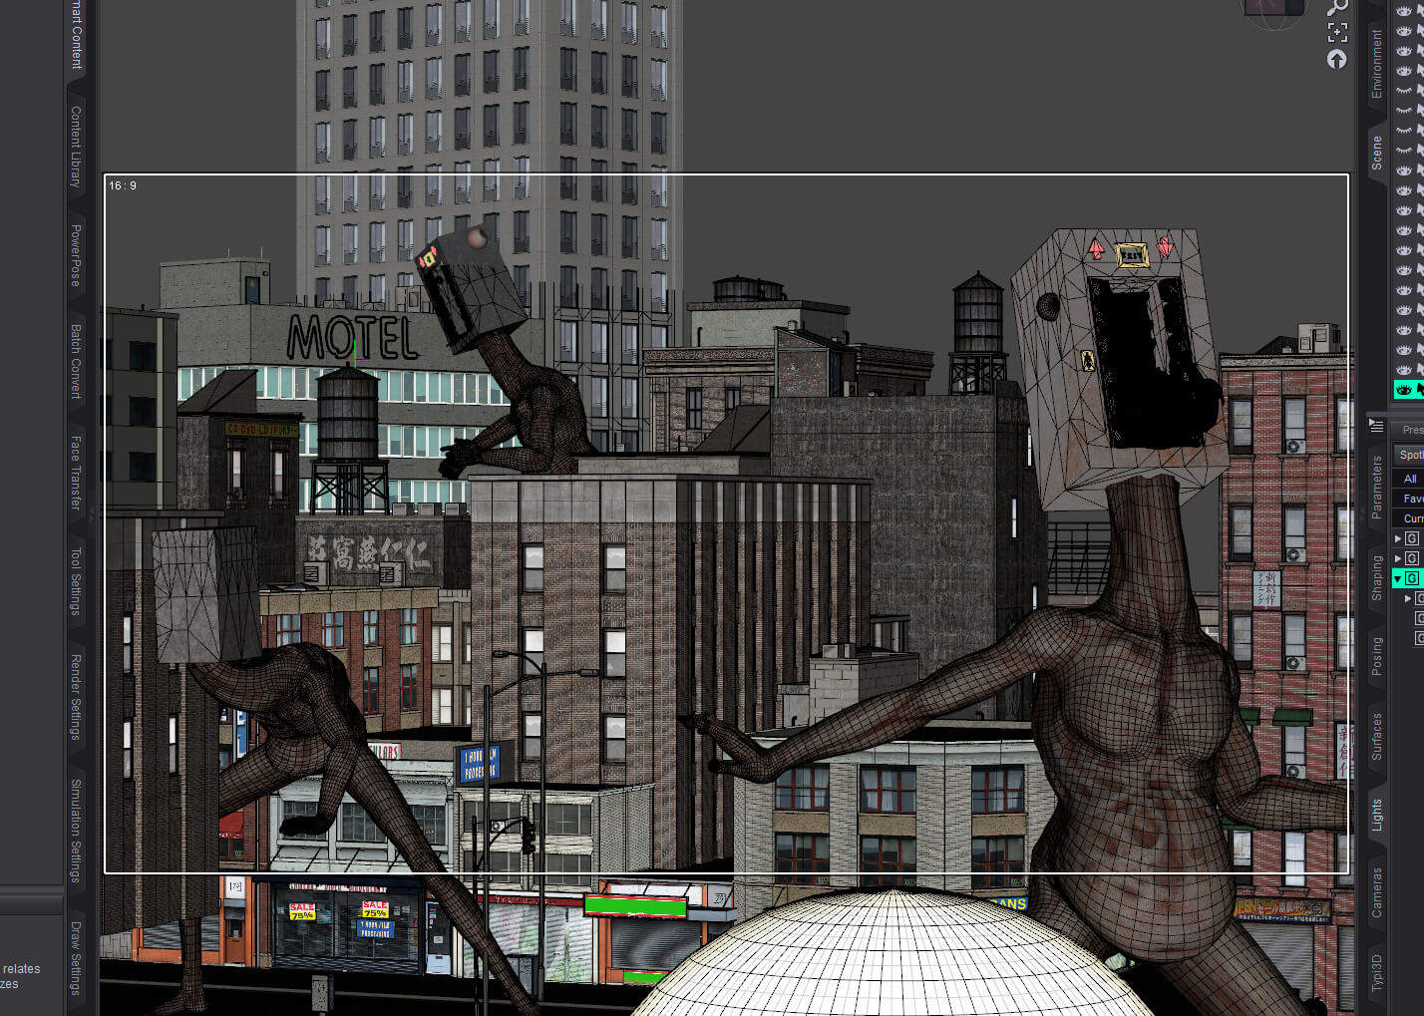Switch to the Content Library tab

tap(76, 148)
